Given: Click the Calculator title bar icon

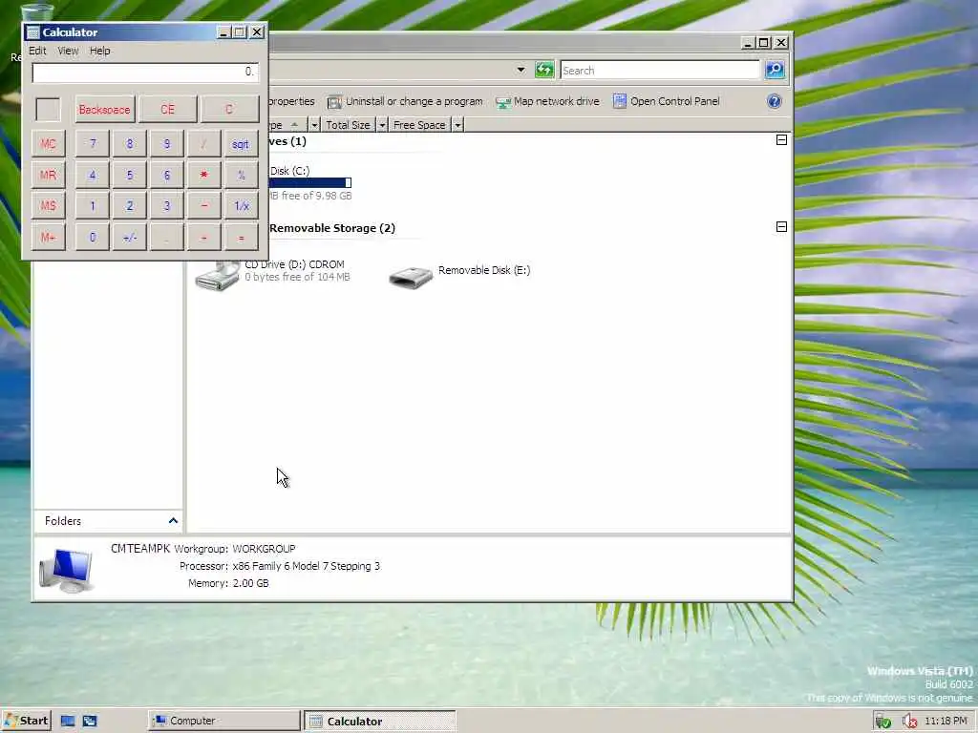Looking at the screenshot, I should (x=33, y=32).
